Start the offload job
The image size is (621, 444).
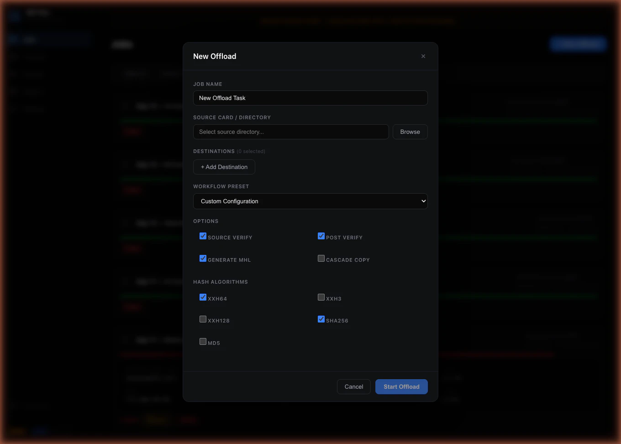(x=401, y=387)
